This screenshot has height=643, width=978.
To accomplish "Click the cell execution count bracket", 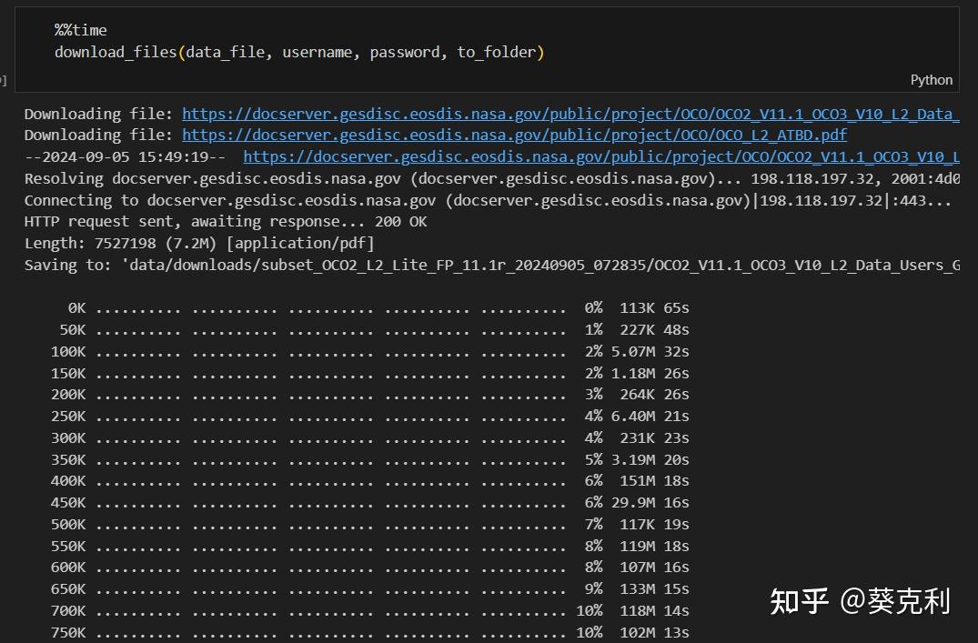I will click(x=4, y=81).
